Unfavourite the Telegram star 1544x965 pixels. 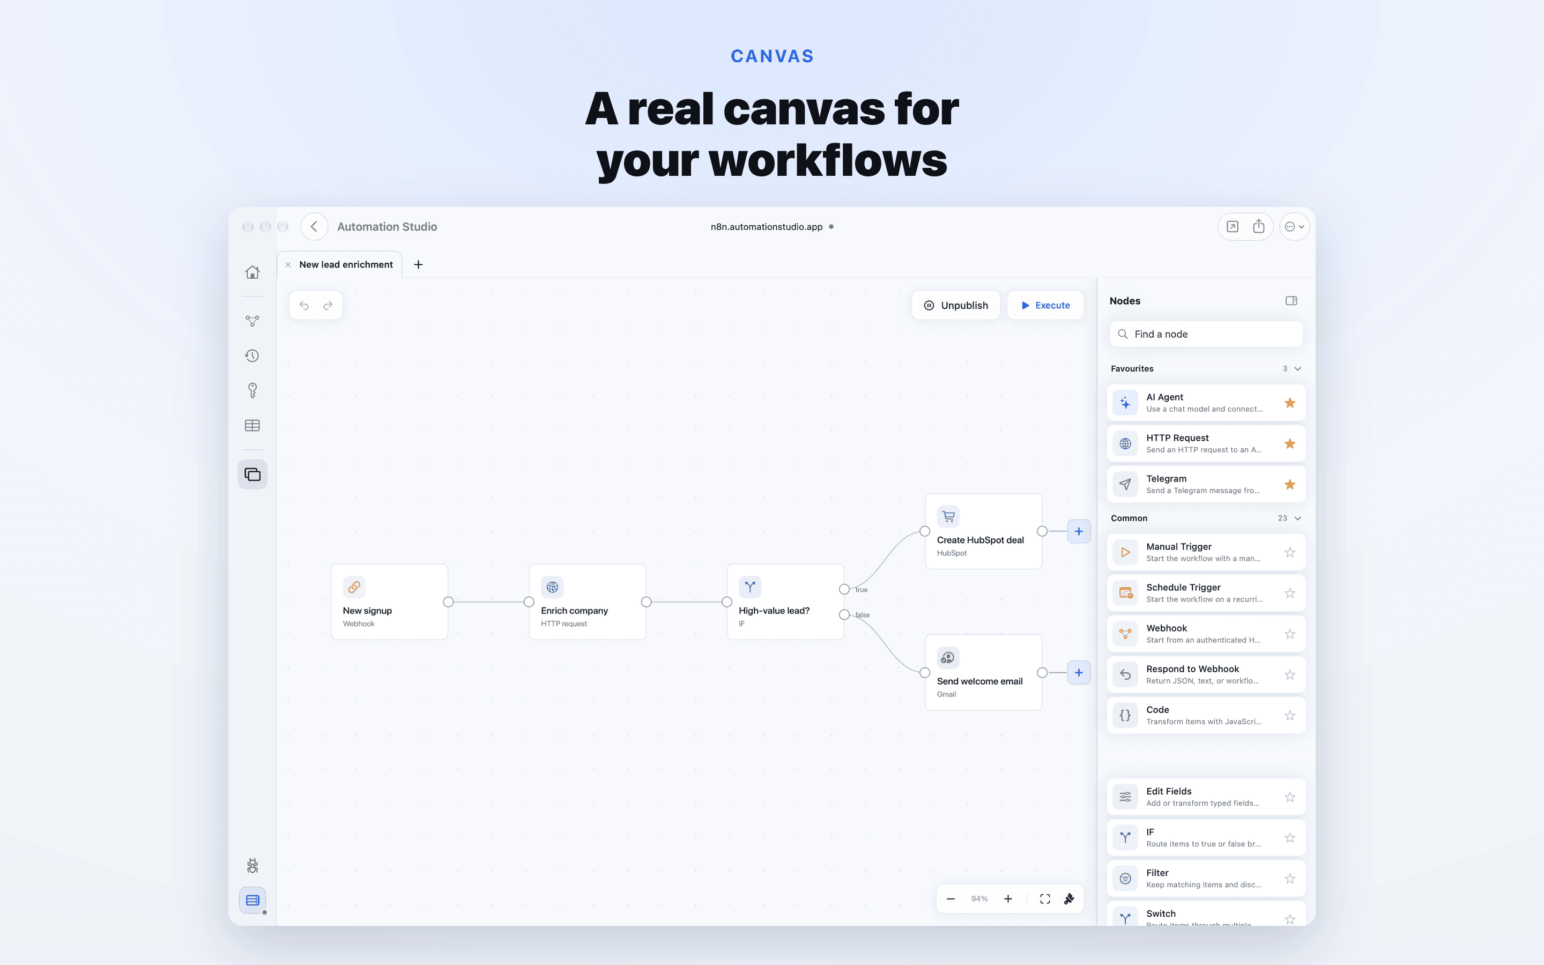click(1289, 485)
